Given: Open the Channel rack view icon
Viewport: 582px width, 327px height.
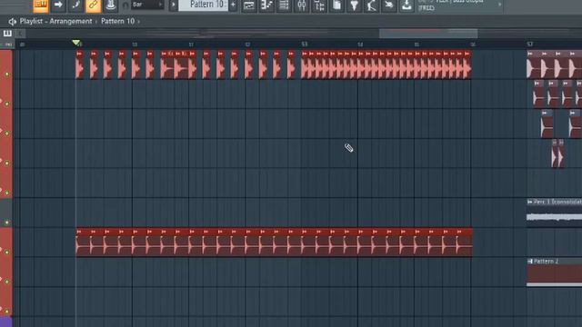Looking at the screenshot, I should point(284,5).
